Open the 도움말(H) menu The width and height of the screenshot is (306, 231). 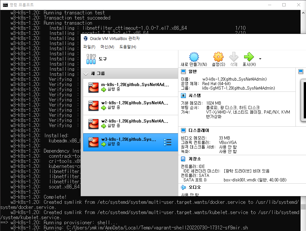(128, 47)
